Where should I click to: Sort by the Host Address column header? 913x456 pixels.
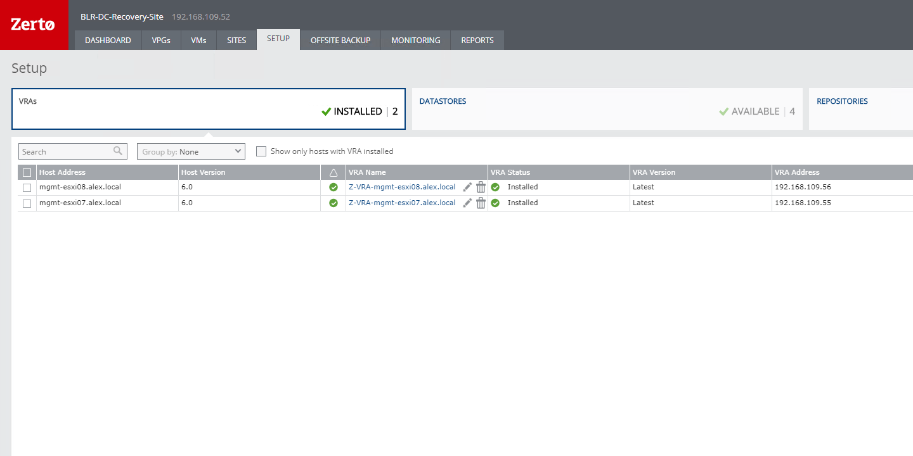click(62, 172)
